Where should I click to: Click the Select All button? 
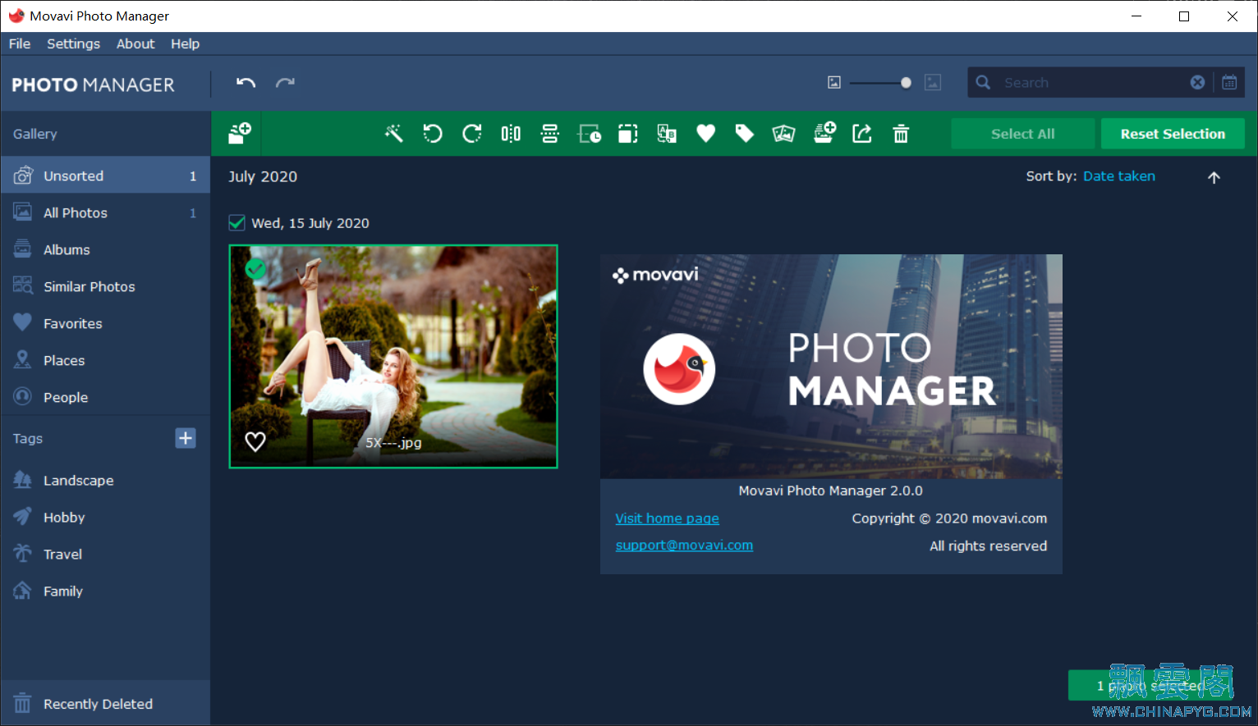1022,134
